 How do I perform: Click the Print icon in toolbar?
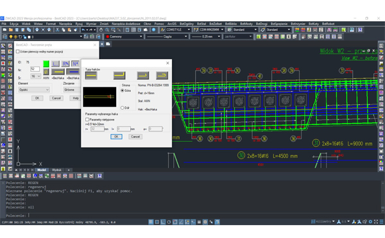tap(37, 30)
